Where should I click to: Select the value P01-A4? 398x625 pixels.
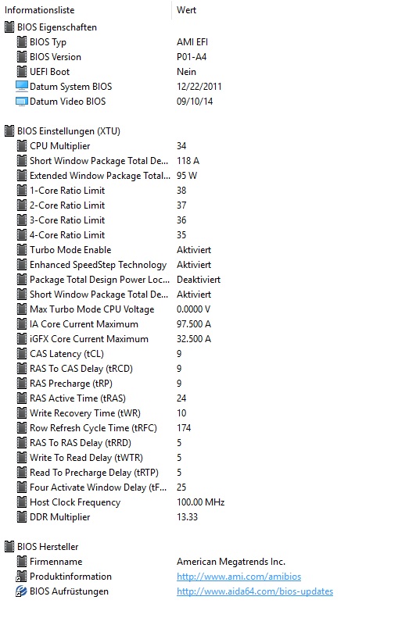point(192,56)
